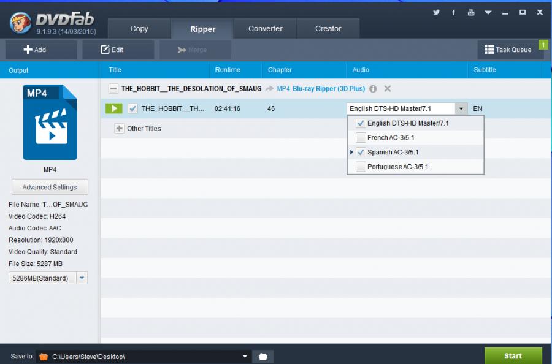This screenshot has width=552, height=364.
Task: Collapse THE_HOBBIT source with minus icon
Action: click(113, 89)
